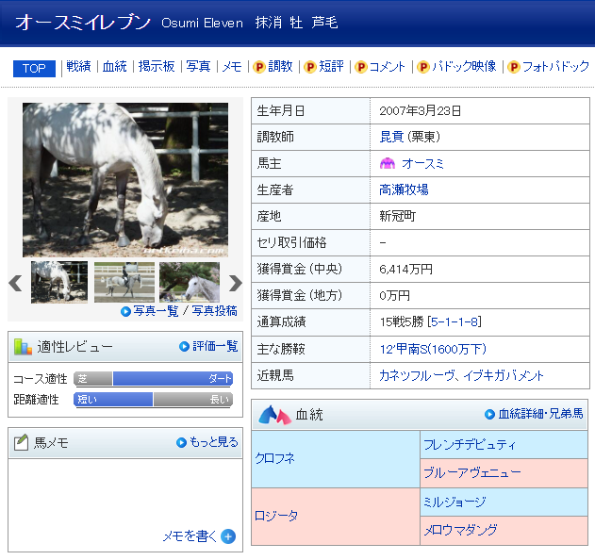Click the premium P icon beside パドック映像
Image resolution: width=595 pixels, height=560 pixels.
(423, 67)
